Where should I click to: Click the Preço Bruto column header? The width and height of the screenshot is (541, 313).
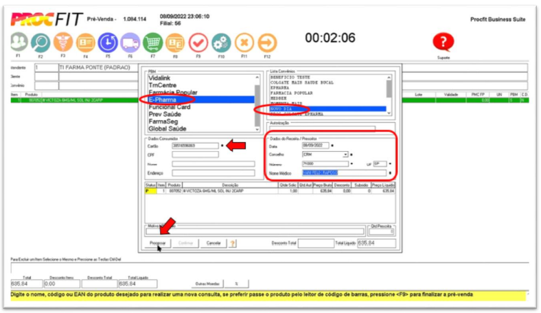tap(323, 185)
